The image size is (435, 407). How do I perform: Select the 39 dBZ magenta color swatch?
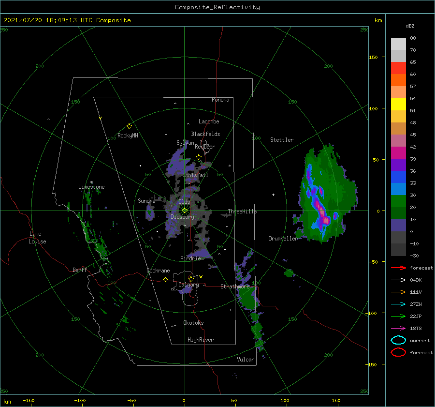point(398,152)
